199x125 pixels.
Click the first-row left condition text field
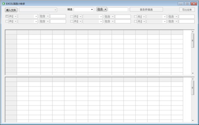(58, 16)
